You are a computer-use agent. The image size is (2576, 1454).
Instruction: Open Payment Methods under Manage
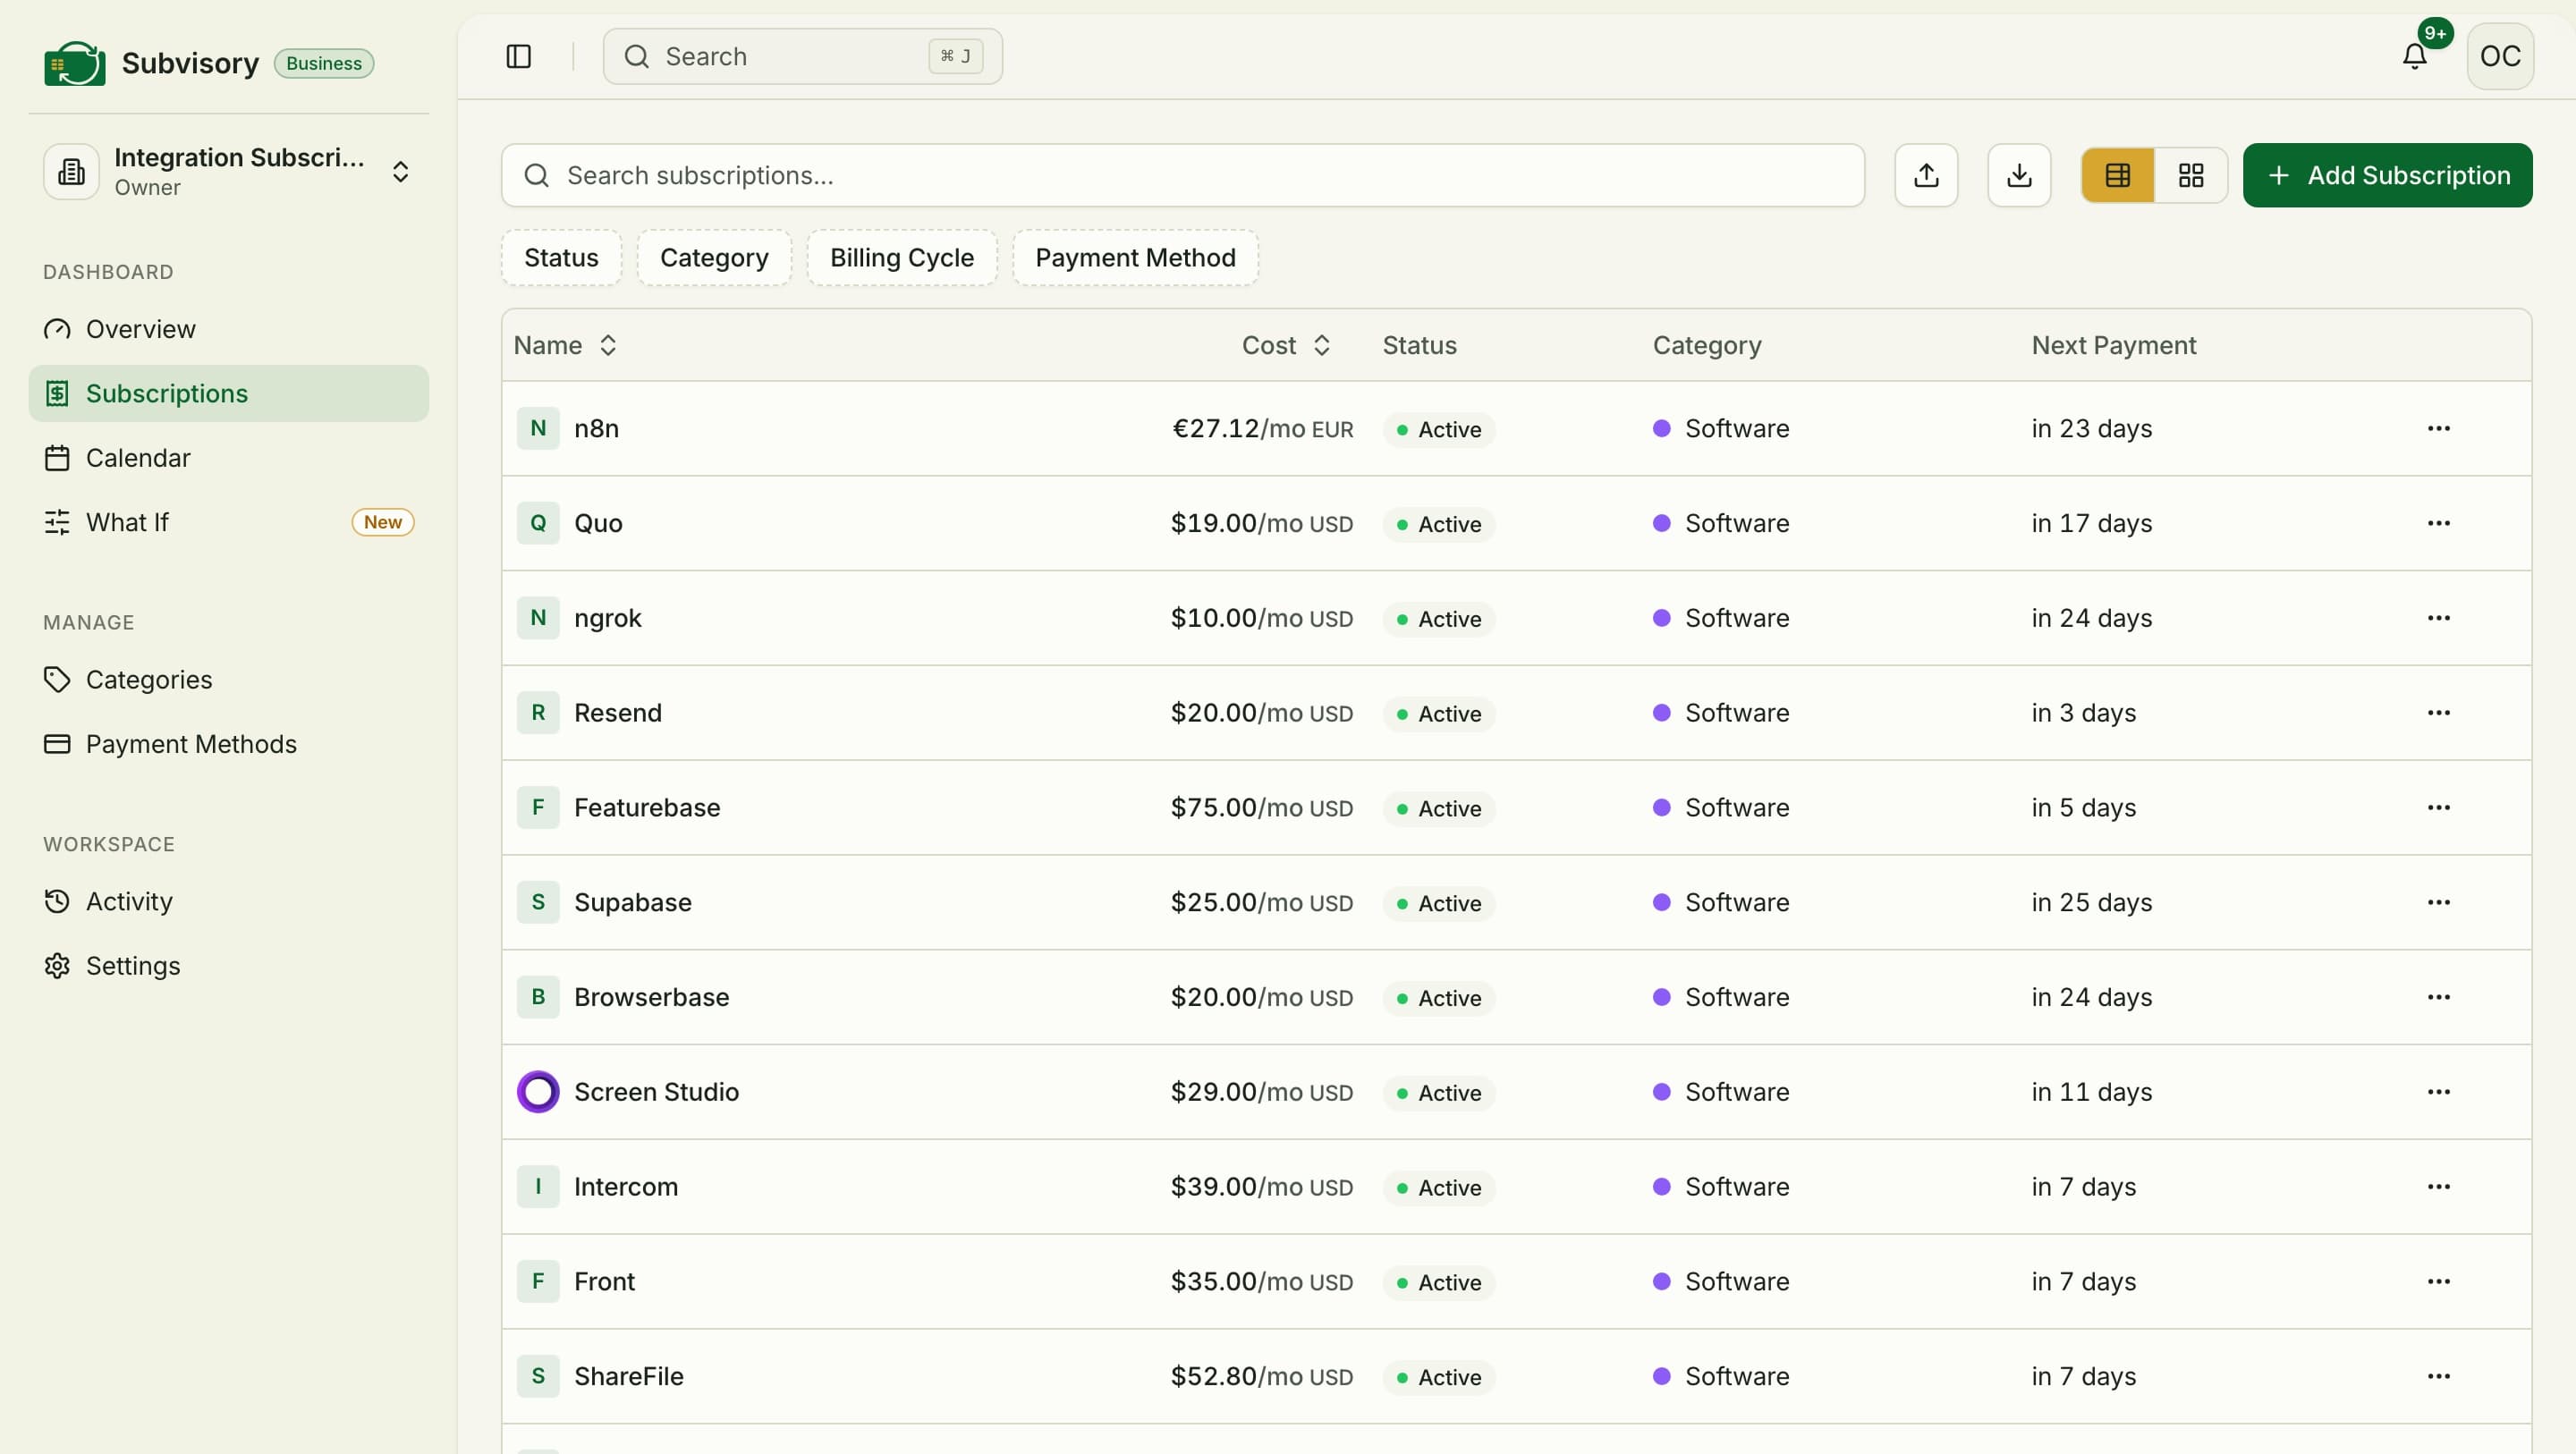coord(229,744)
